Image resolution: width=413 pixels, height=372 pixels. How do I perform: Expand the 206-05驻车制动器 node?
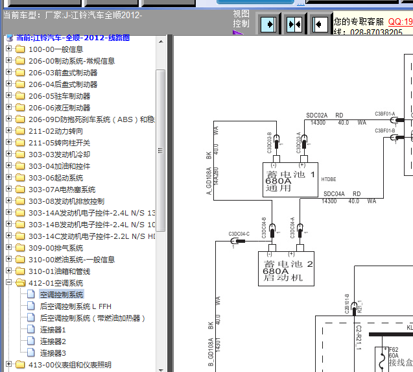coord(8,95)
